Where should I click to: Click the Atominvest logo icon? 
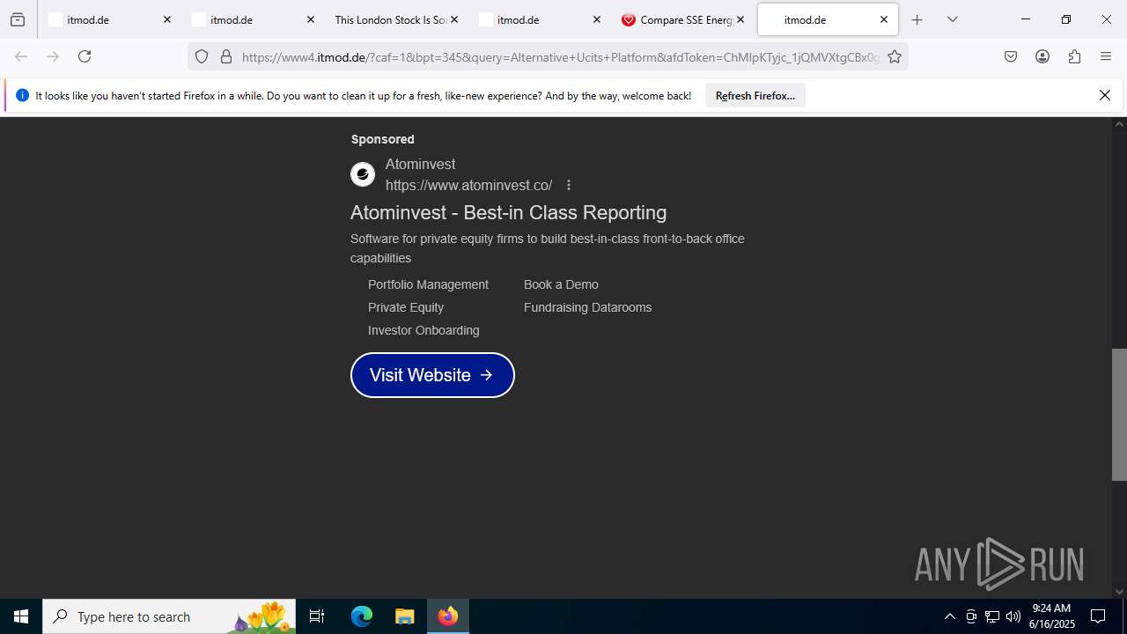pyautogui.click(x=363, y=174)
